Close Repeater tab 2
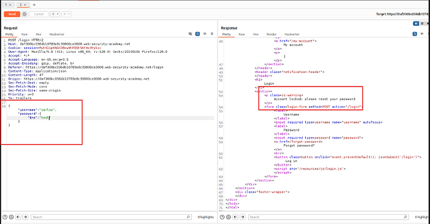The height and width of the screenshot is (224, 430). pyautogui.click(x=25, y=5)
